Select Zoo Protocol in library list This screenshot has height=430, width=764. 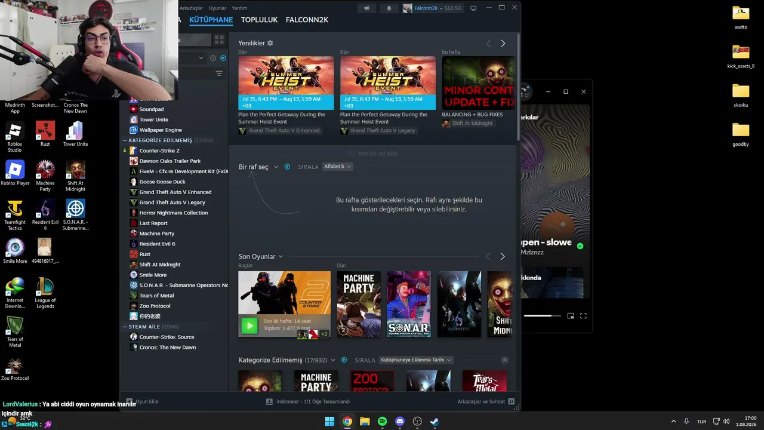(x=155, y=306)
